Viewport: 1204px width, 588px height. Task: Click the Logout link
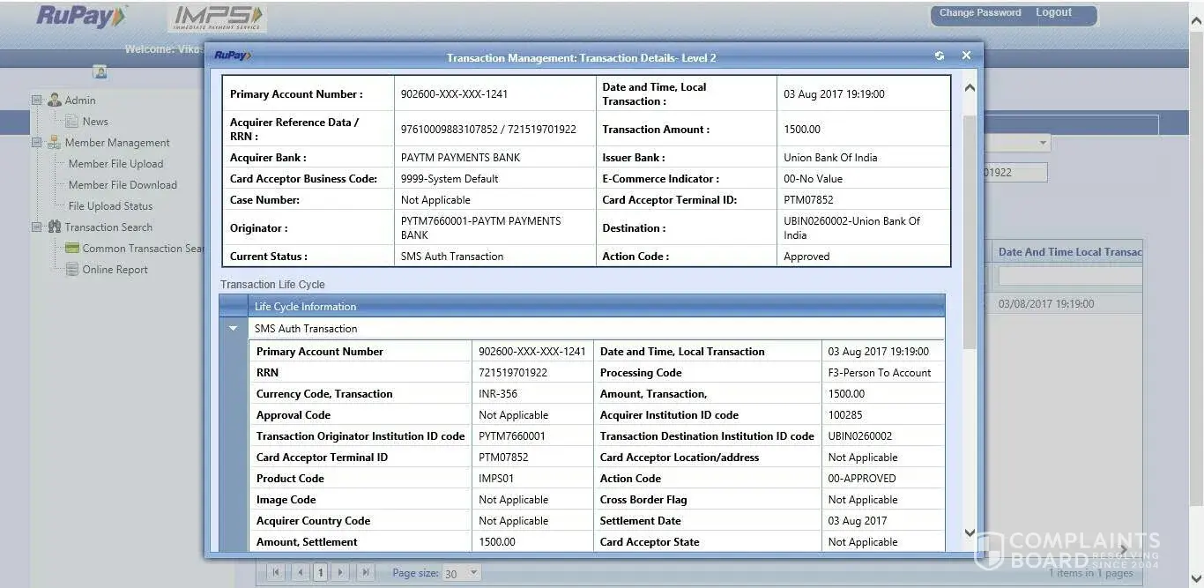click(1053, 13)
